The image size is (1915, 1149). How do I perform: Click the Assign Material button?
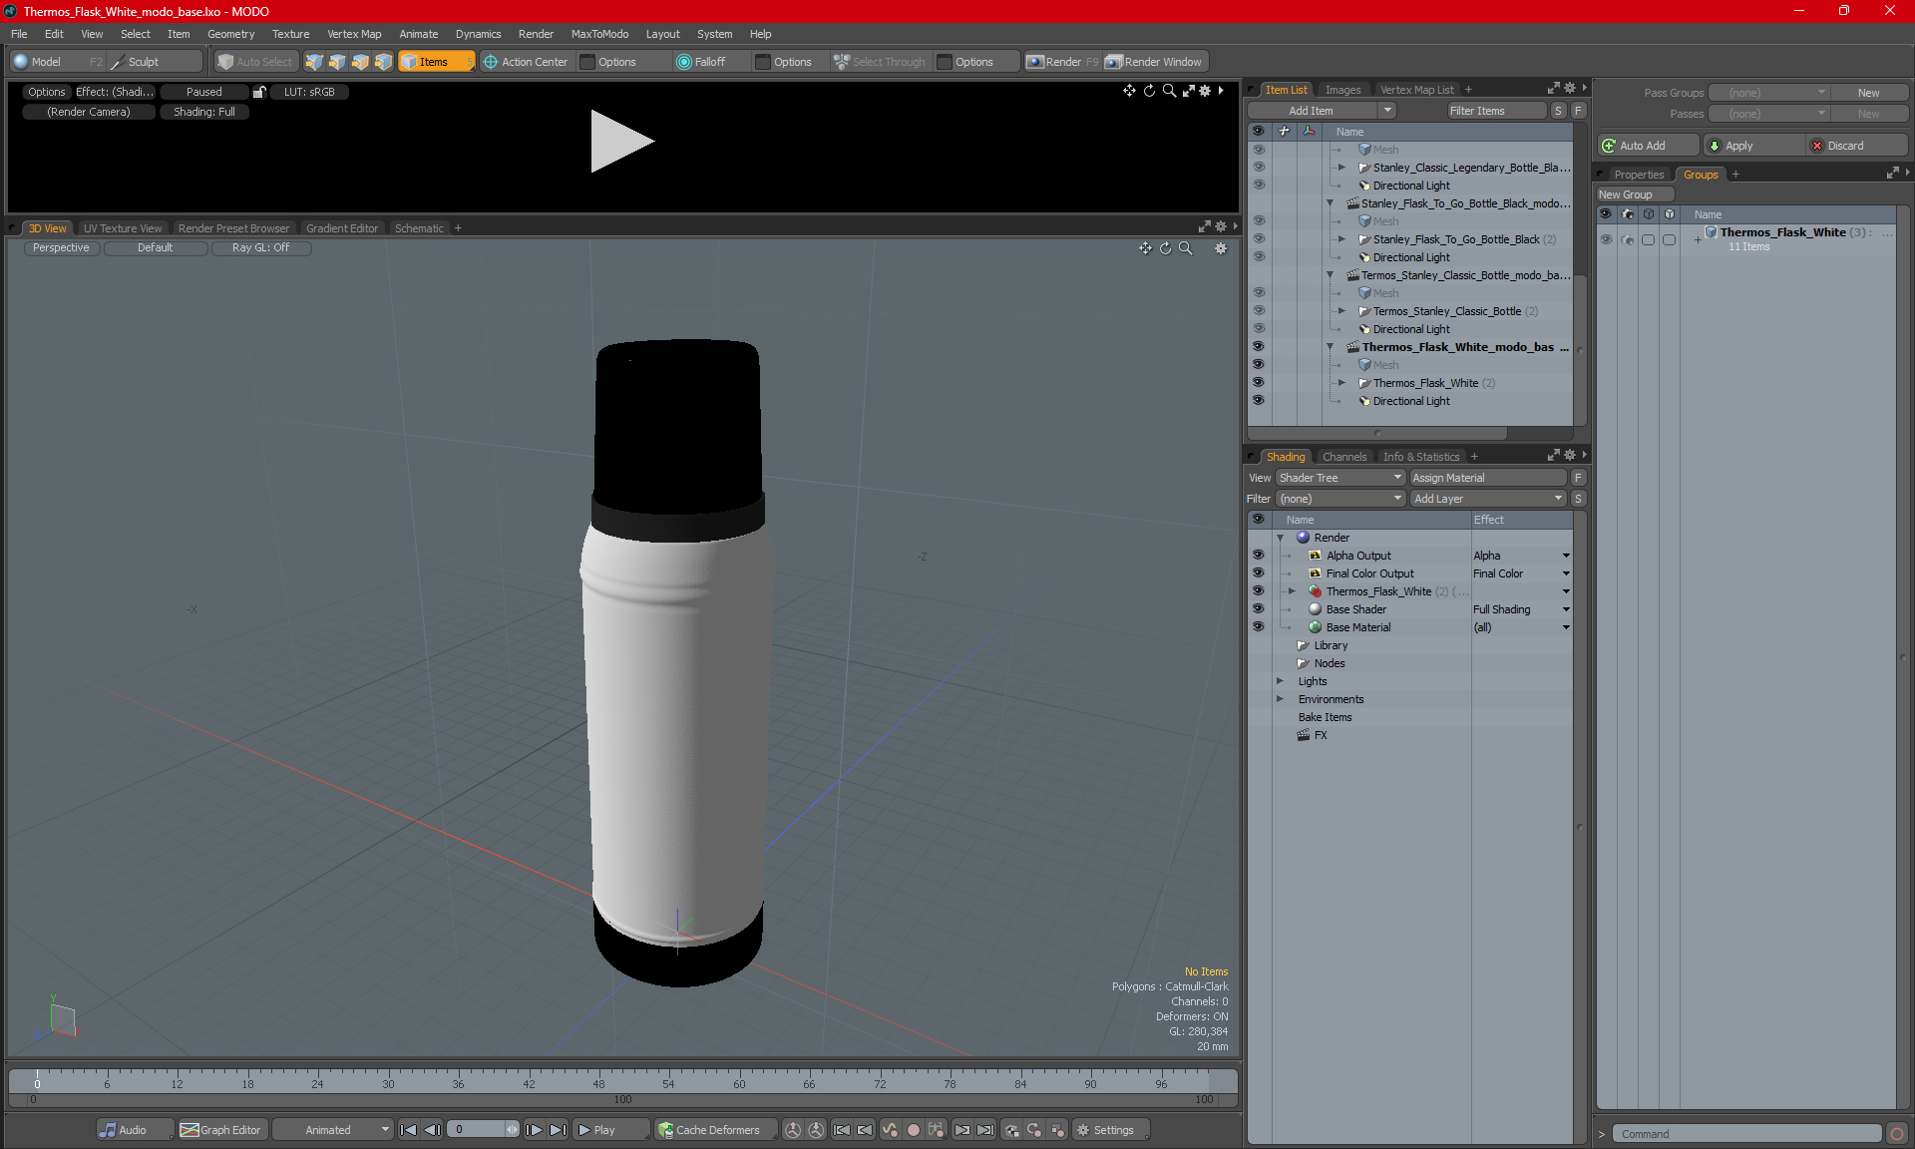click(1487, 478)
